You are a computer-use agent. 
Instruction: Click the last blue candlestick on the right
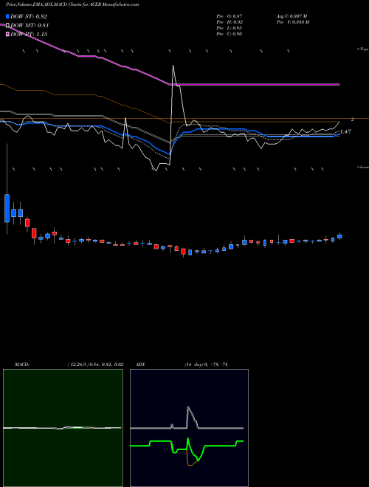pyautogui.click(x=339, y=236)
